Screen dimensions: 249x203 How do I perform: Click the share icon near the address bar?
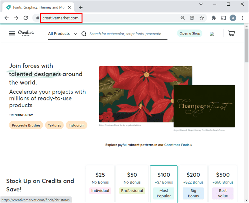point(192,18)
